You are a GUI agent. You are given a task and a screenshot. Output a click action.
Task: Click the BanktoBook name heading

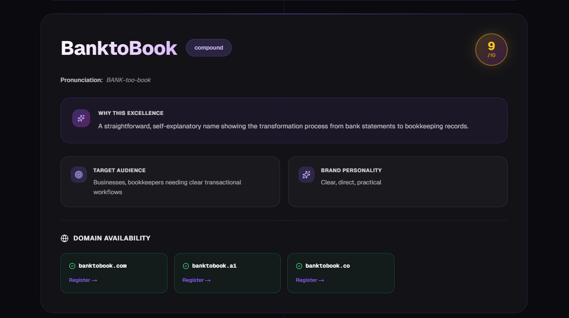[x=119, y=48]
